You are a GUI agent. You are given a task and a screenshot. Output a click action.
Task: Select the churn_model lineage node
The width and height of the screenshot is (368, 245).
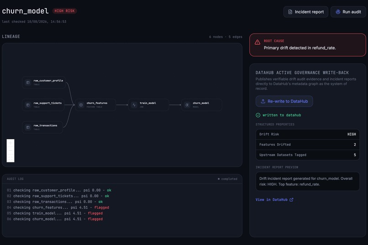pyautogui.click(x=202, y=105)
